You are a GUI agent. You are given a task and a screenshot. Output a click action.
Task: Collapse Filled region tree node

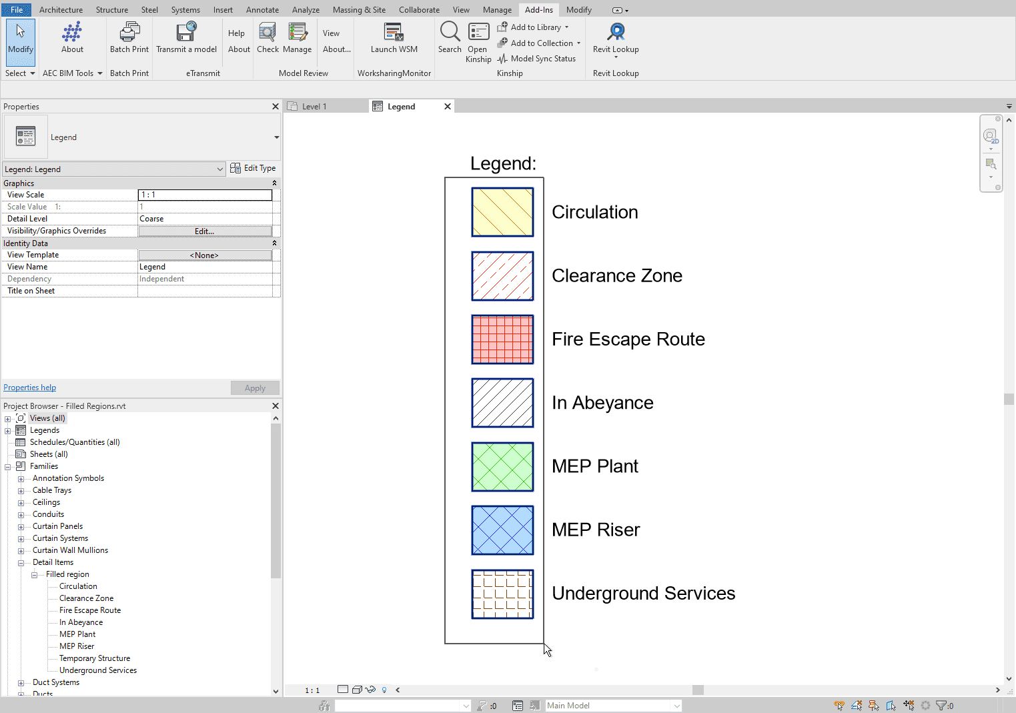(x=34, y=575)
